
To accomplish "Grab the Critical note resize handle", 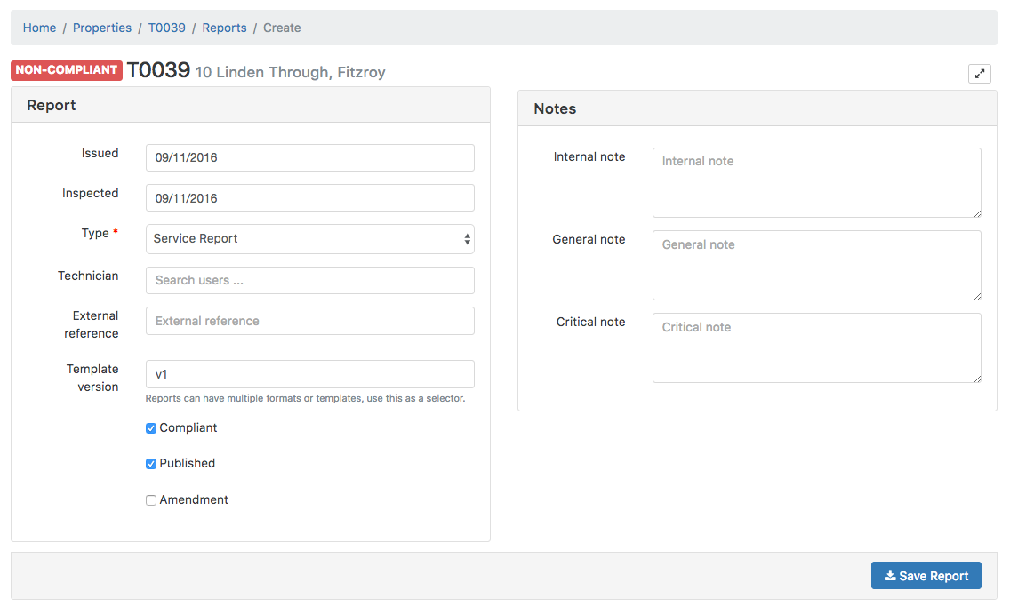I will point(977,379).
